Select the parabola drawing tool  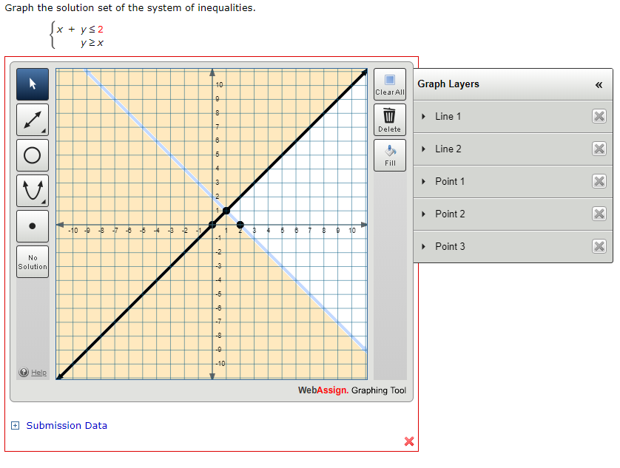click(32, 190)
